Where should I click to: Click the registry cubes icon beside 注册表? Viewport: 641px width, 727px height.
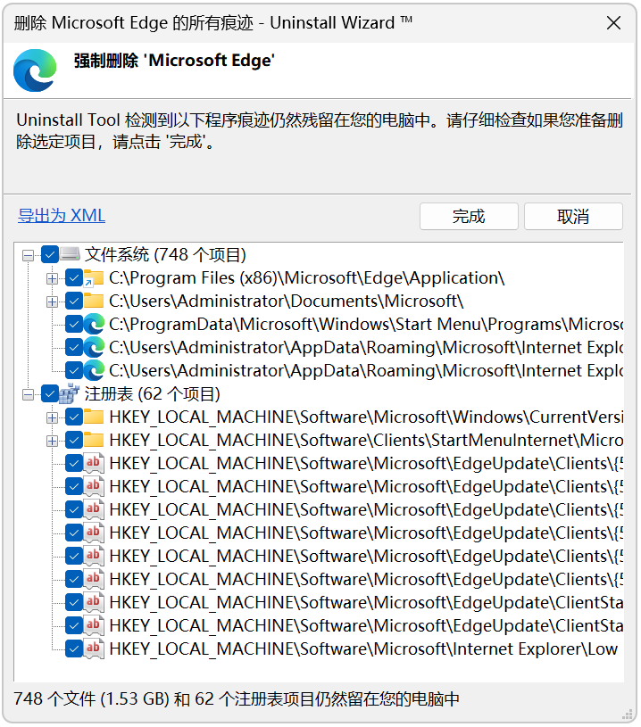70,393
